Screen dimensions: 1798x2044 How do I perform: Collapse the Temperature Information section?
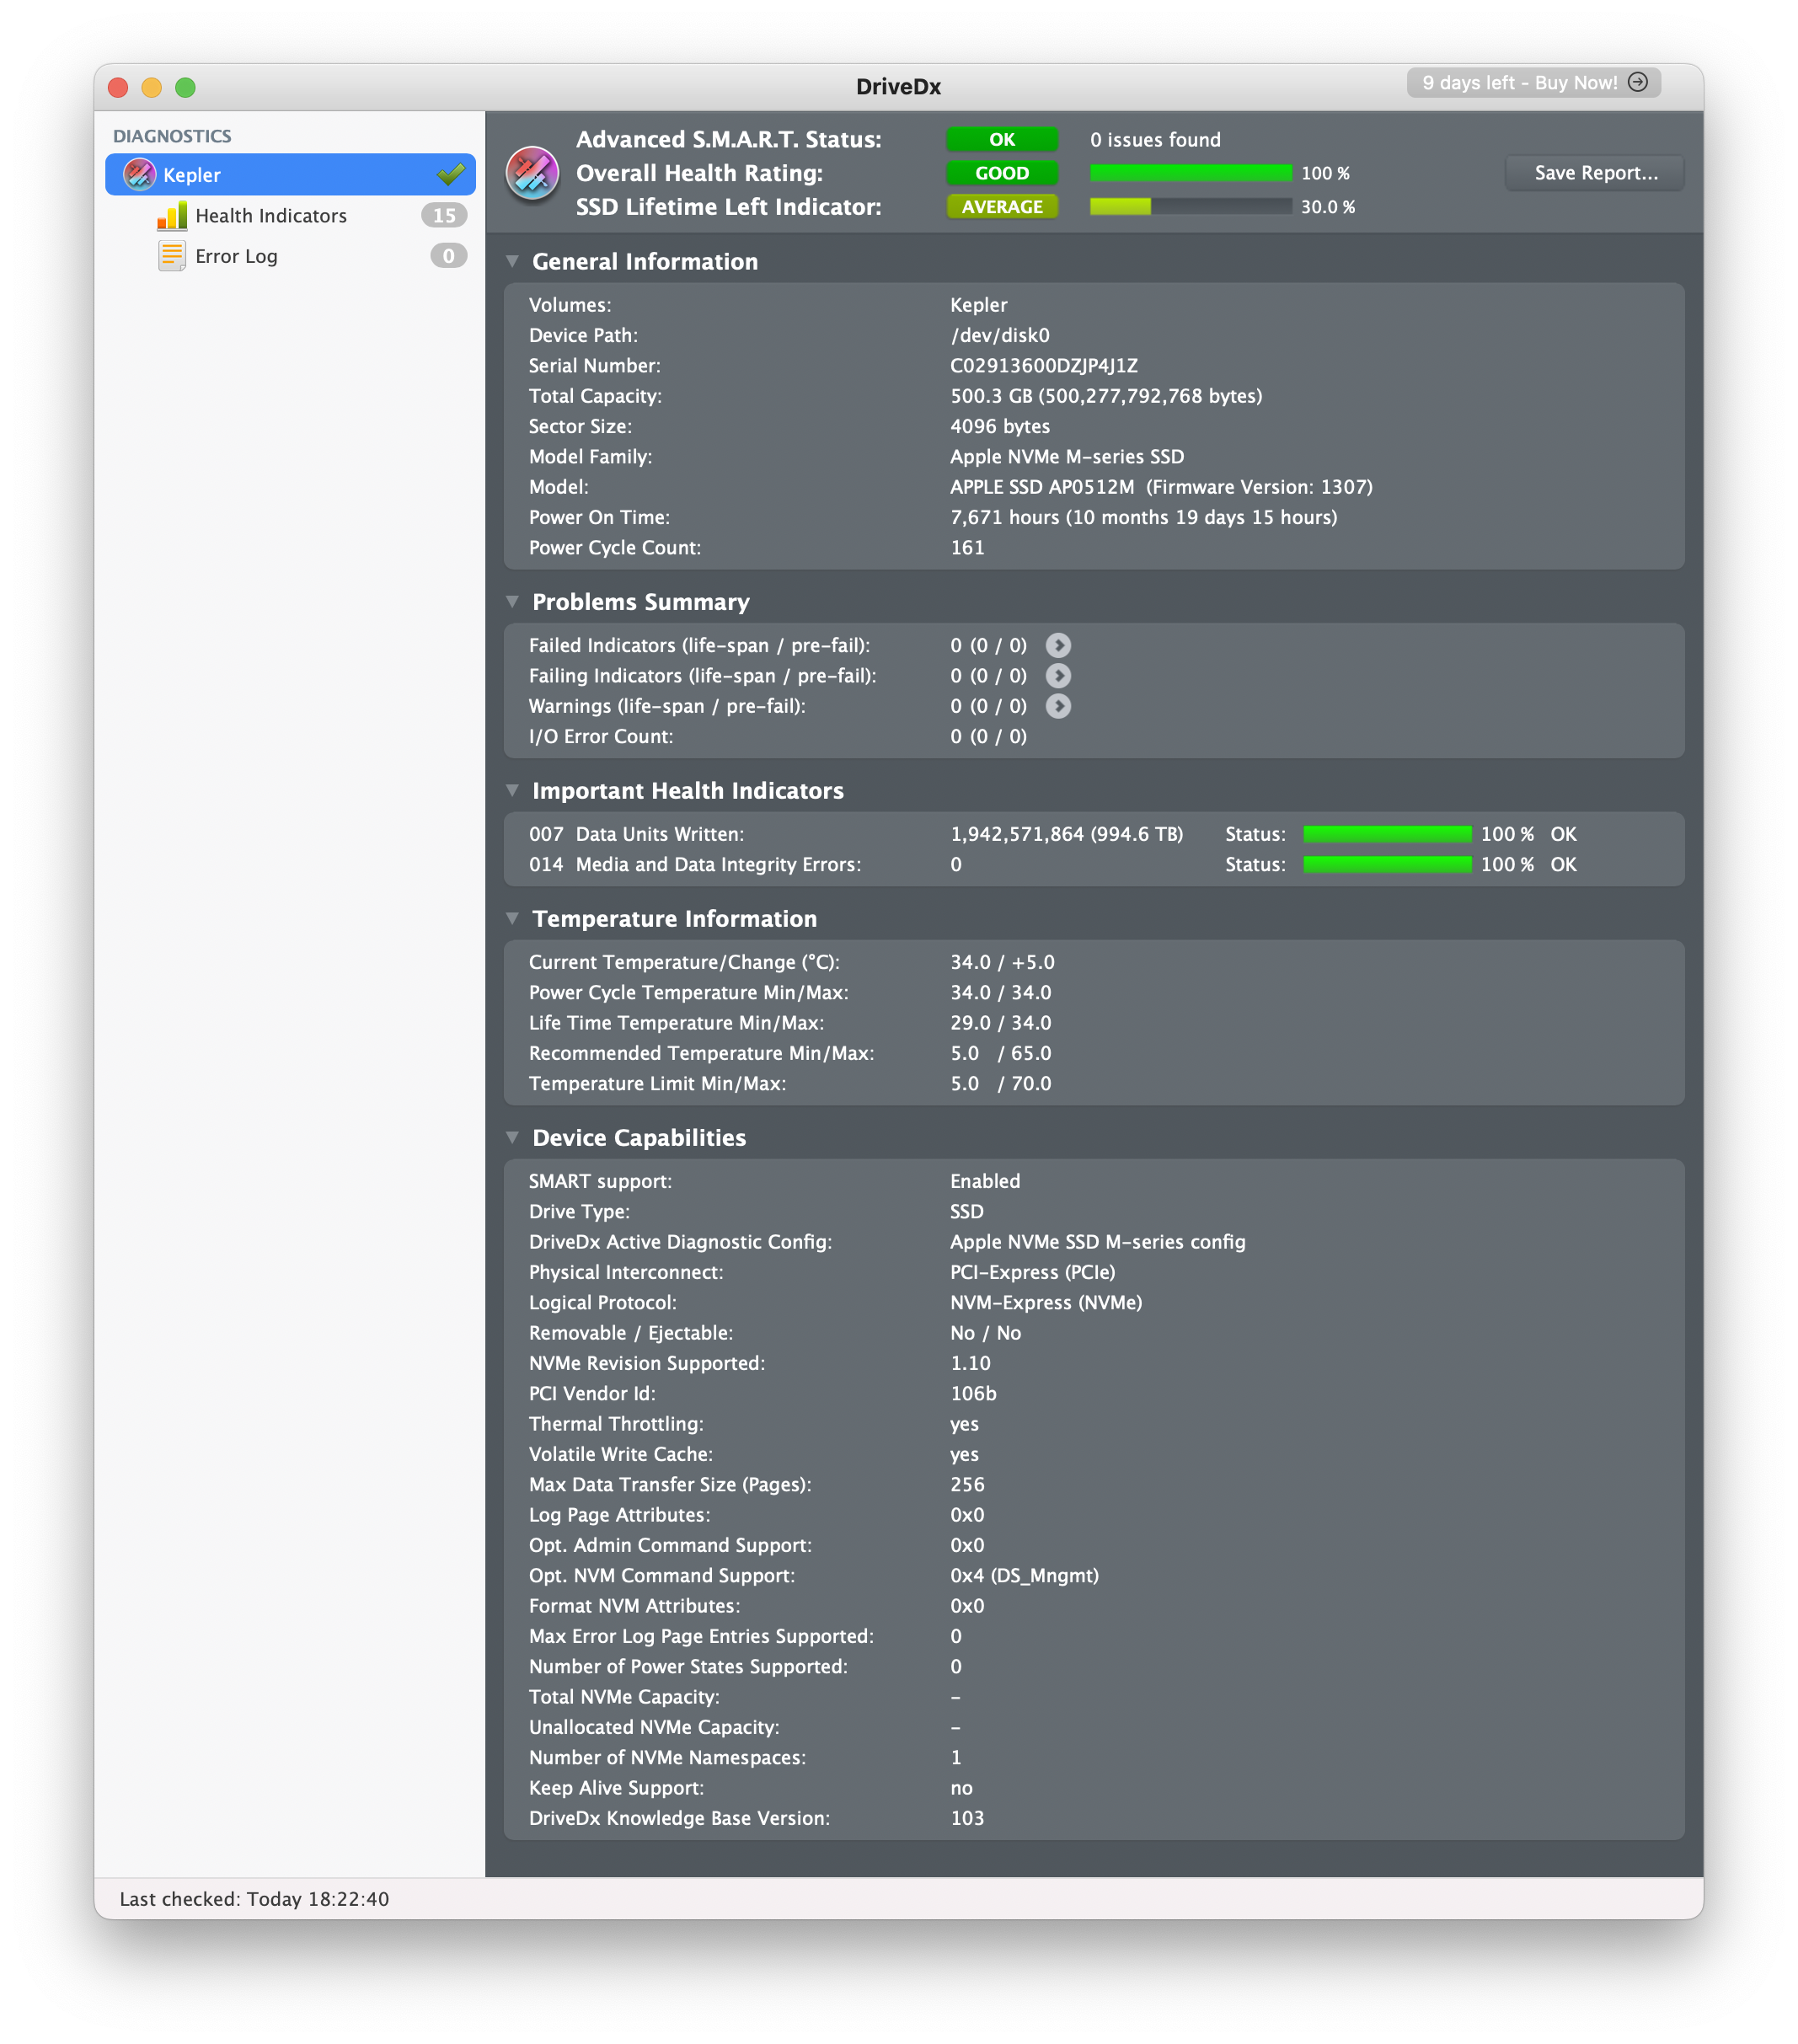click(512, 919)
